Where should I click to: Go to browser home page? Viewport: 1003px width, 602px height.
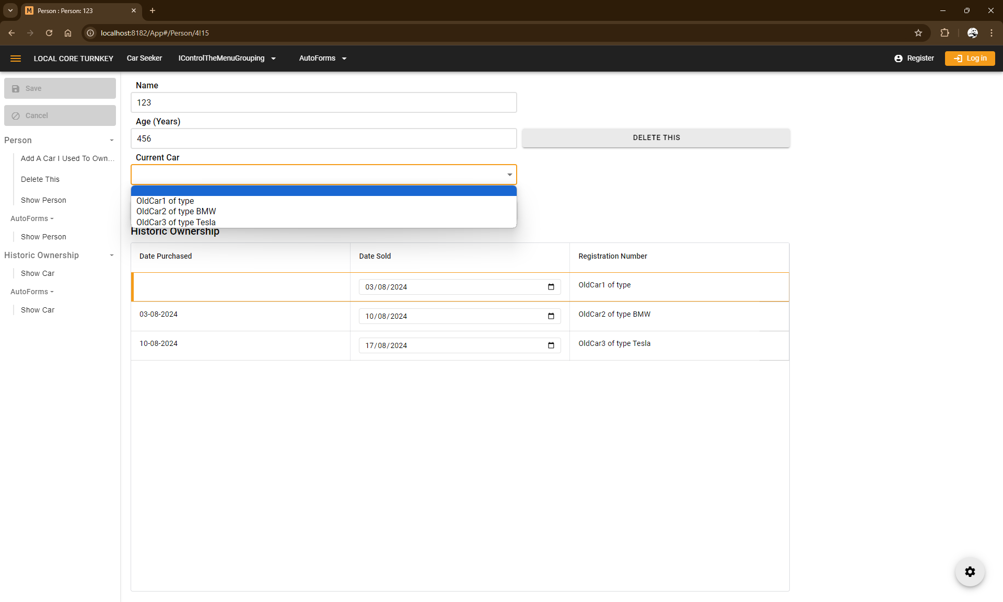tap(68, 33)
